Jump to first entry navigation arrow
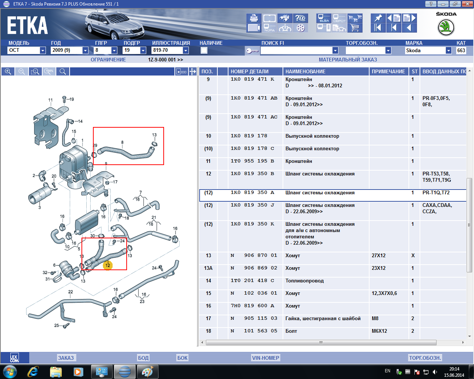 click(378, 28)
